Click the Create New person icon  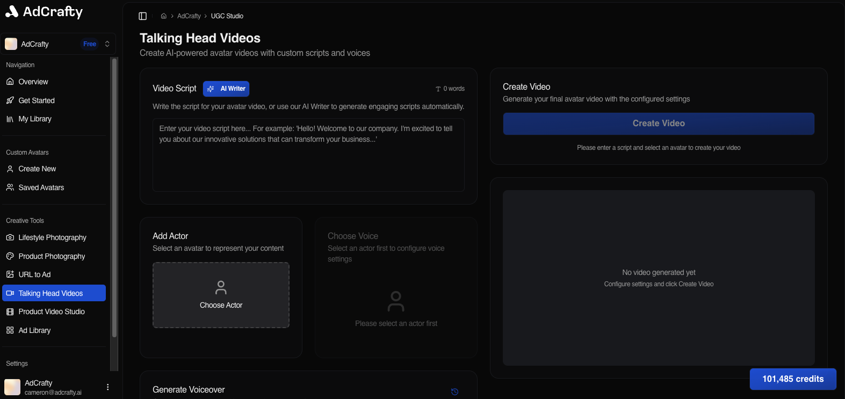coord(10,169)
